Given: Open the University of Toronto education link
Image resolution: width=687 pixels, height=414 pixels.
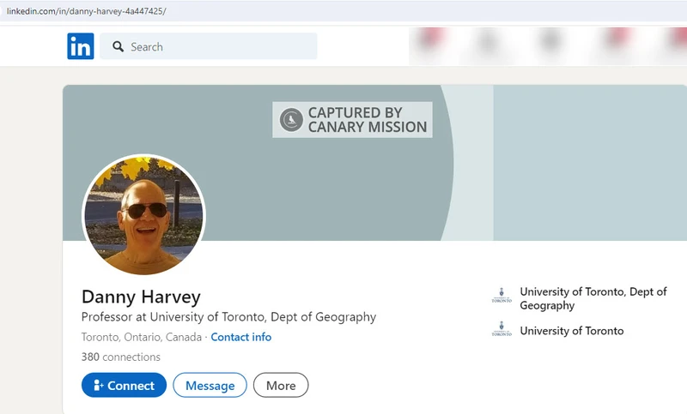Looking at the screenshot, I should 572,331.
